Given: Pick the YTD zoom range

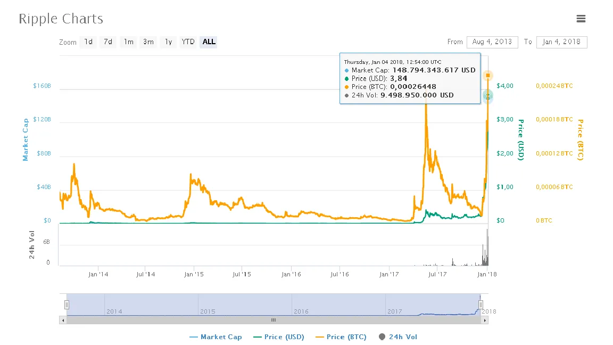Looking at the screenshot, I should pyautogui.click(x=188, y=42).
